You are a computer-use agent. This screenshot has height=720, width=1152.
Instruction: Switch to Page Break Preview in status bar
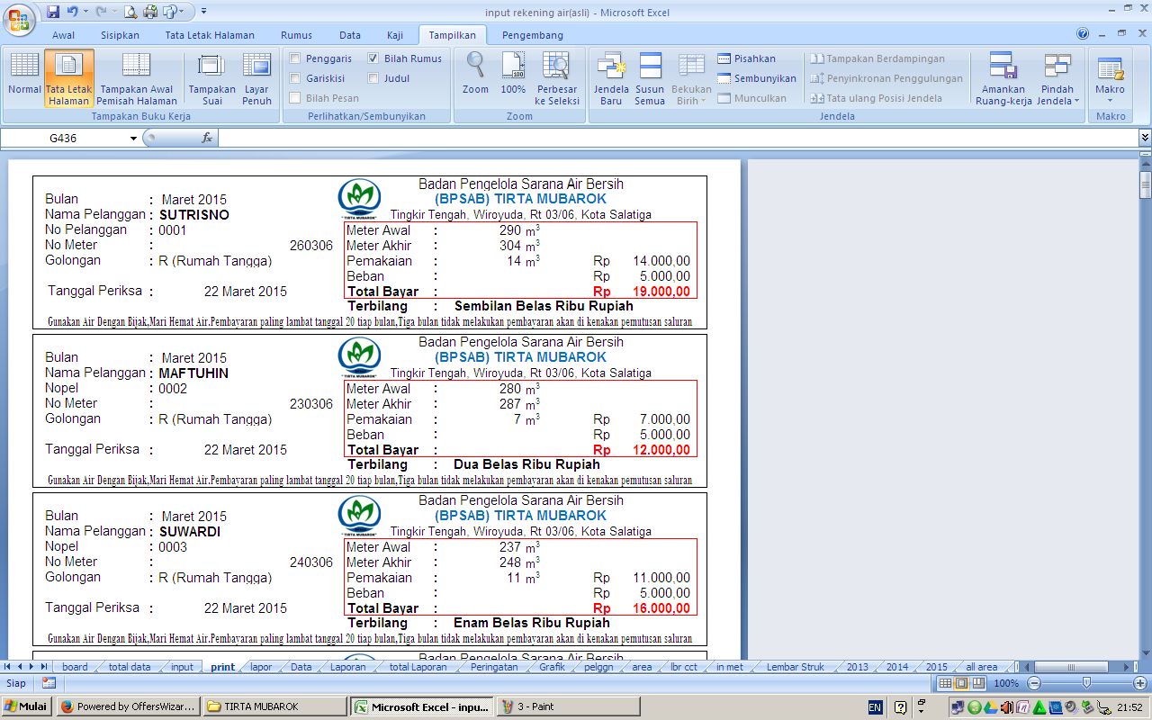[x=977, y=683]
